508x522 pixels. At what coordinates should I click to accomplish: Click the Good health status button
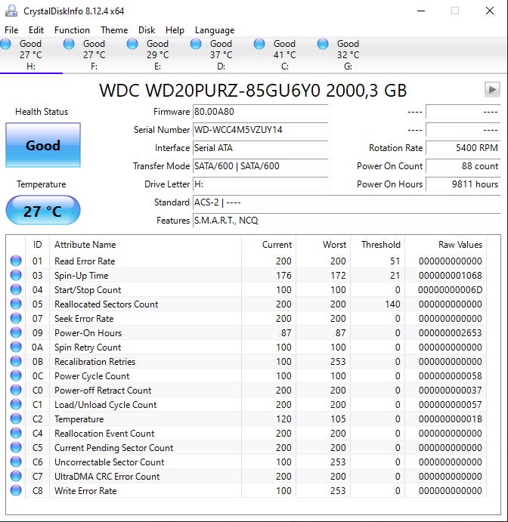[43, 145]
